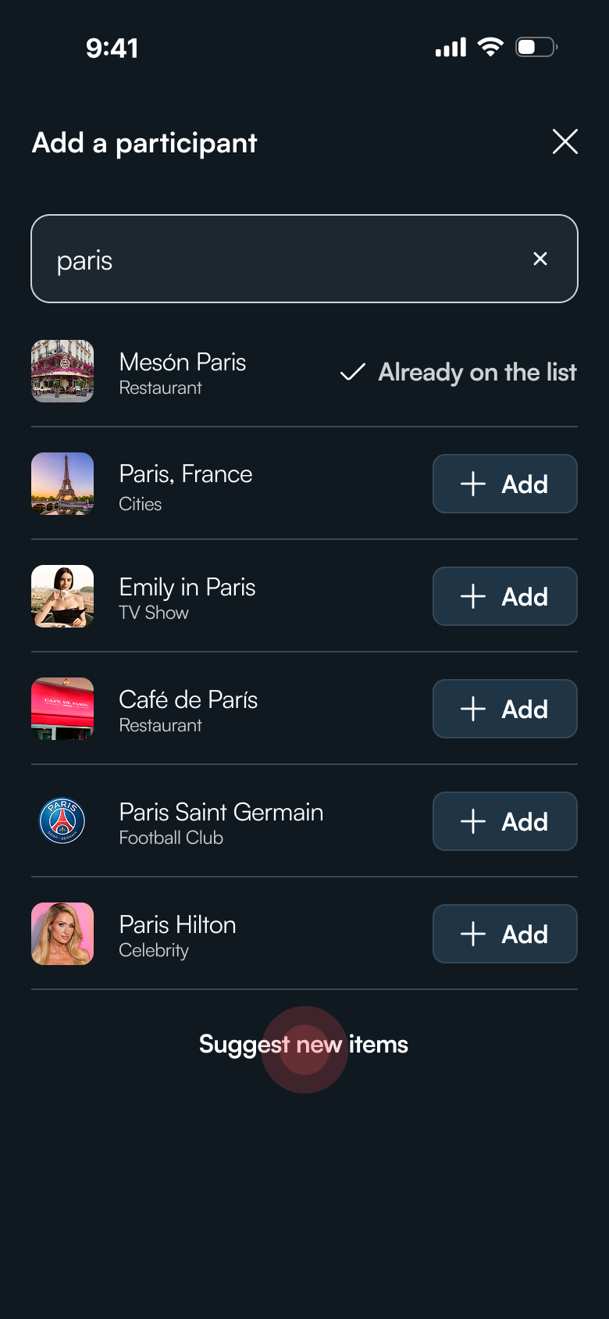The image size is (609, 1319).
Task: Add Paris Hilton celebrity to list
Action: pos(505,934)
